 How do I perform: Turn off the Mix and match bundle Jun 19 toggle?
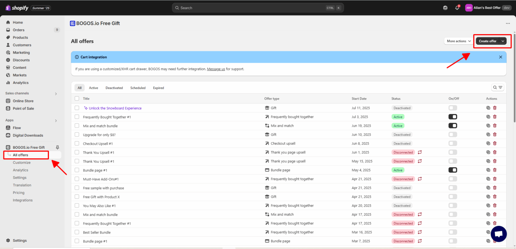click(453, 126)
